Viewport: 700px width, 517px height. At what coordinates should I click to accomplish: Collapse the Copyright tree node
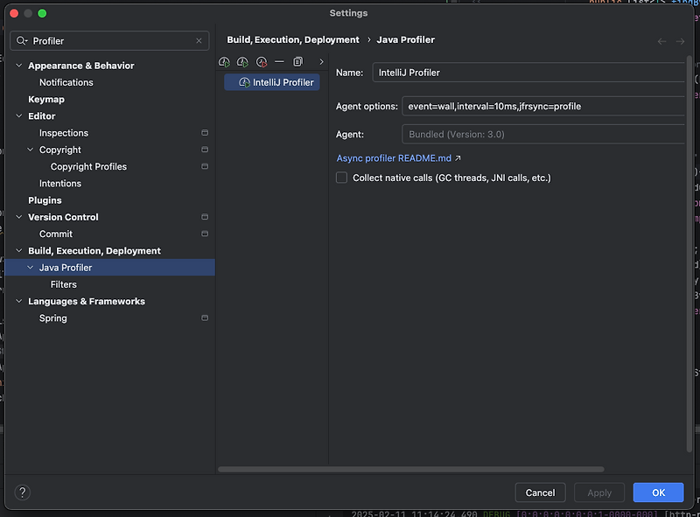(x=31, y=150)
